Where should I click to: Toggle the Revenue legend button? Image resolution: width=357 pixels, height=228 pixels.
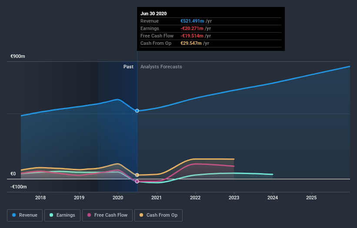[25, 215]
